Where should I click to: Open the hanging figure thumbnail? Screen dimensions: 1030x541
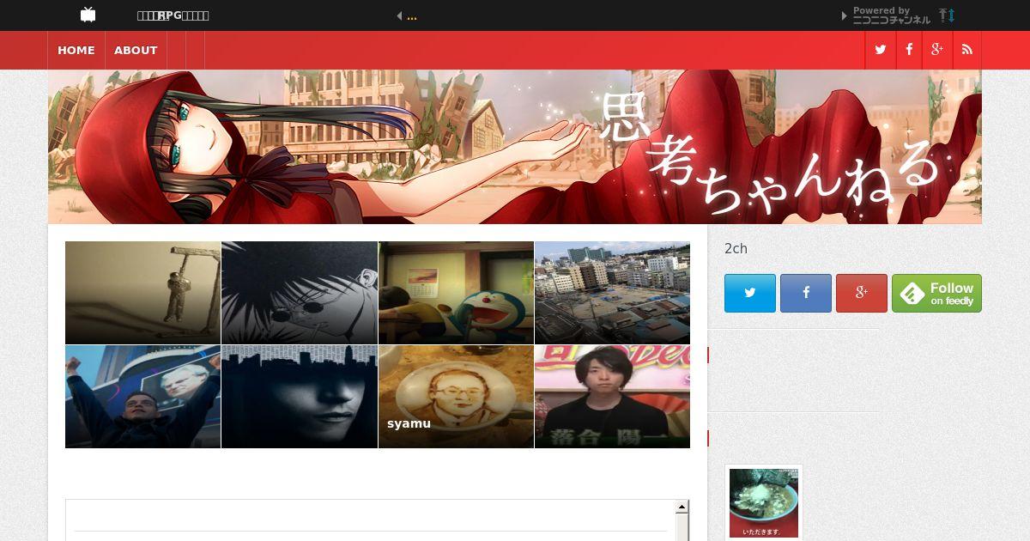(142, 293)
